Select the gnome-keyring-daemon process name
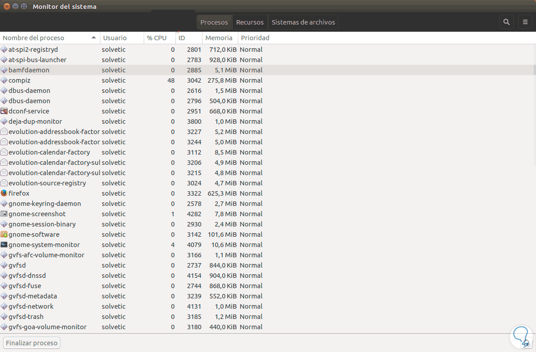 tap(45, 204)
